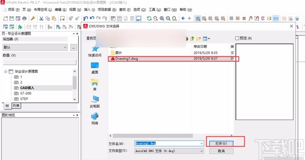Select the CAD插入 page in tree
305x160 pixels.
[27, 88]
